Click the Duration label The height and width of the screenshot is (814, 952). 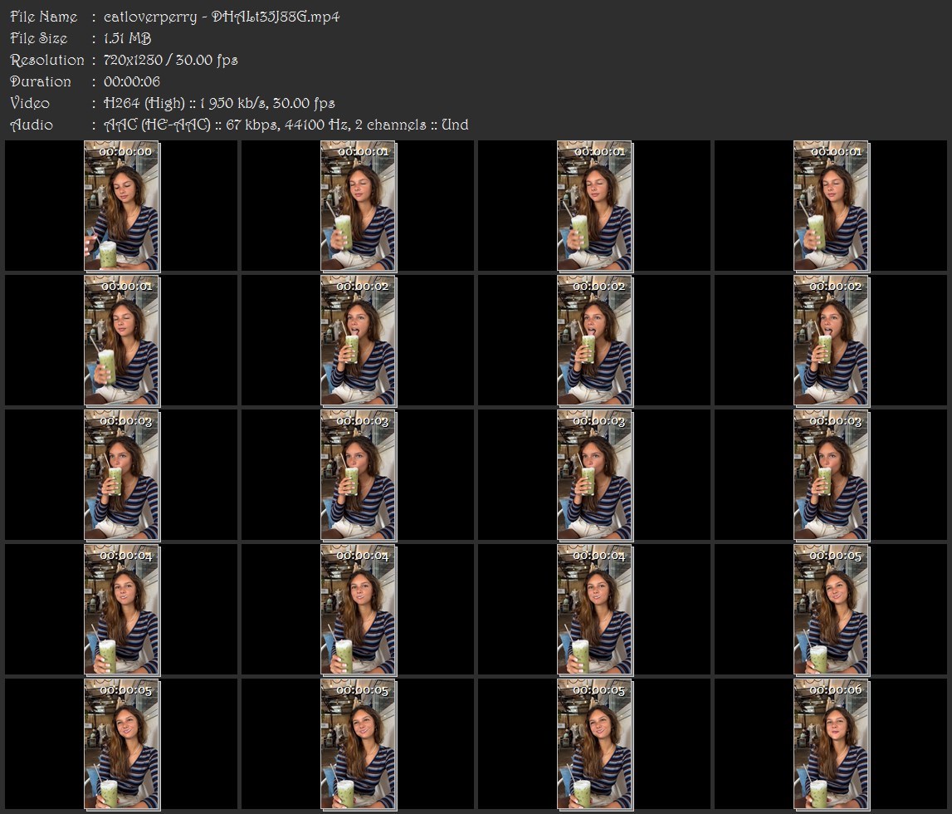(x=41, y=81)
